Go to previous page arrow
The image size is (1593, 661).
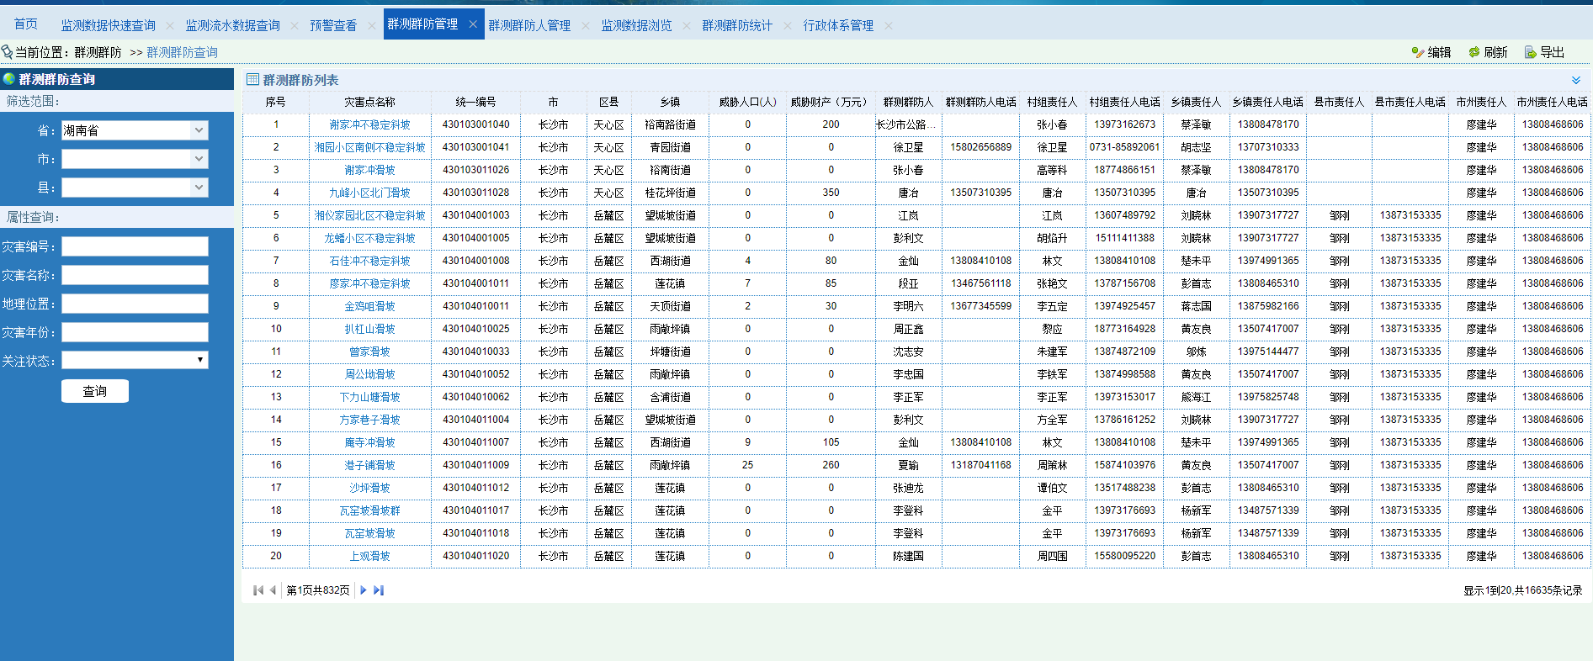coord(273,590)
